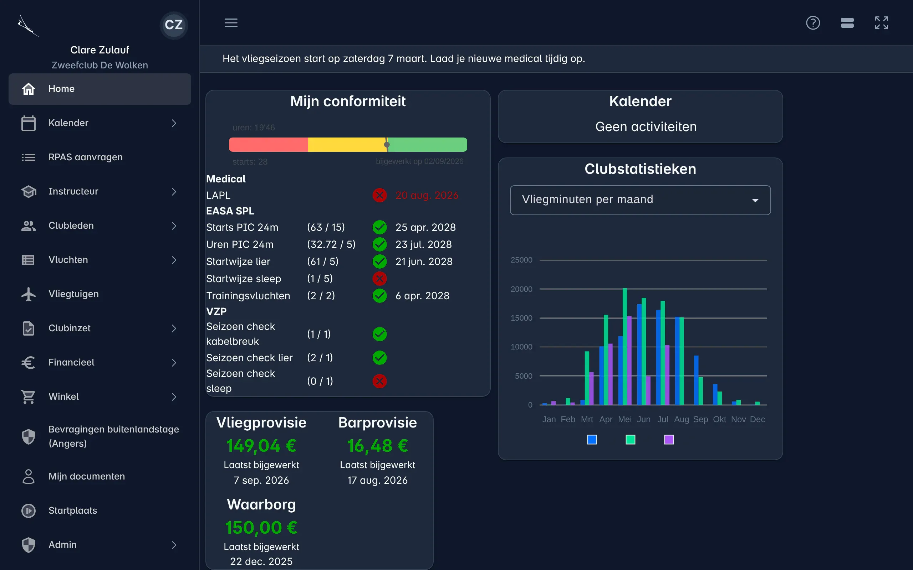
Task: Click the Admin shield icon
Action: (x=29, y=545)
